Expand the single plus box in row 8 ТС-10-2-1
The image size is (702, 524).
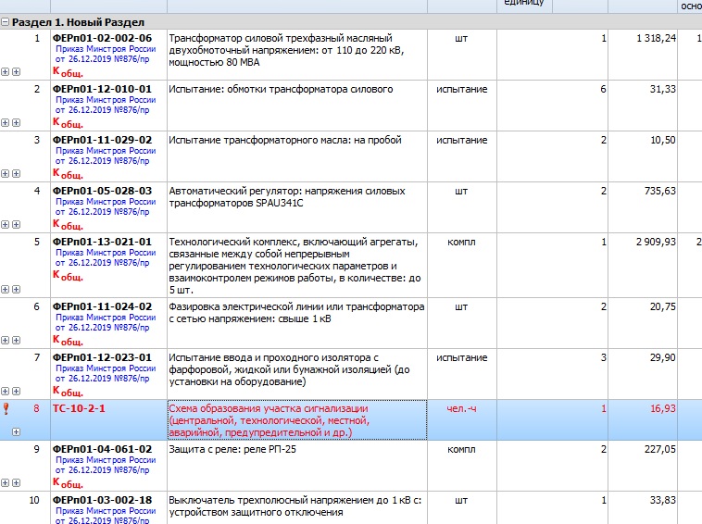tap(16, 431)
